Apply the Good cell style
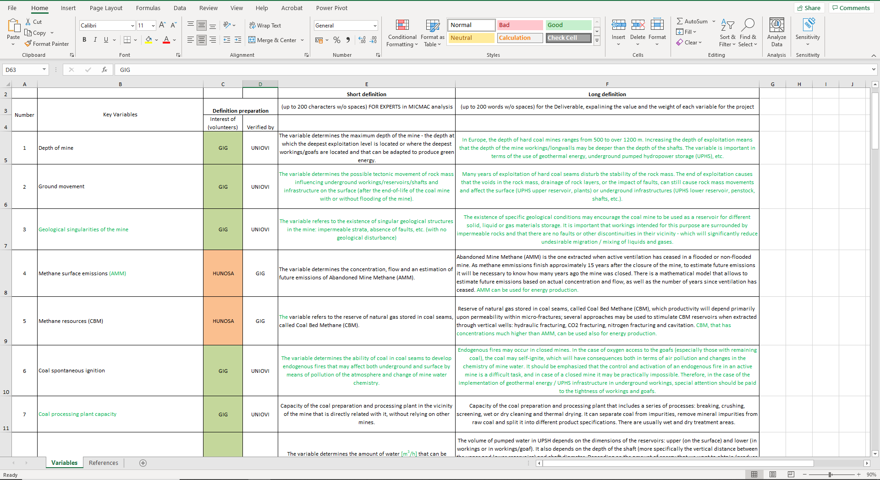 click(x=568, y=25)
